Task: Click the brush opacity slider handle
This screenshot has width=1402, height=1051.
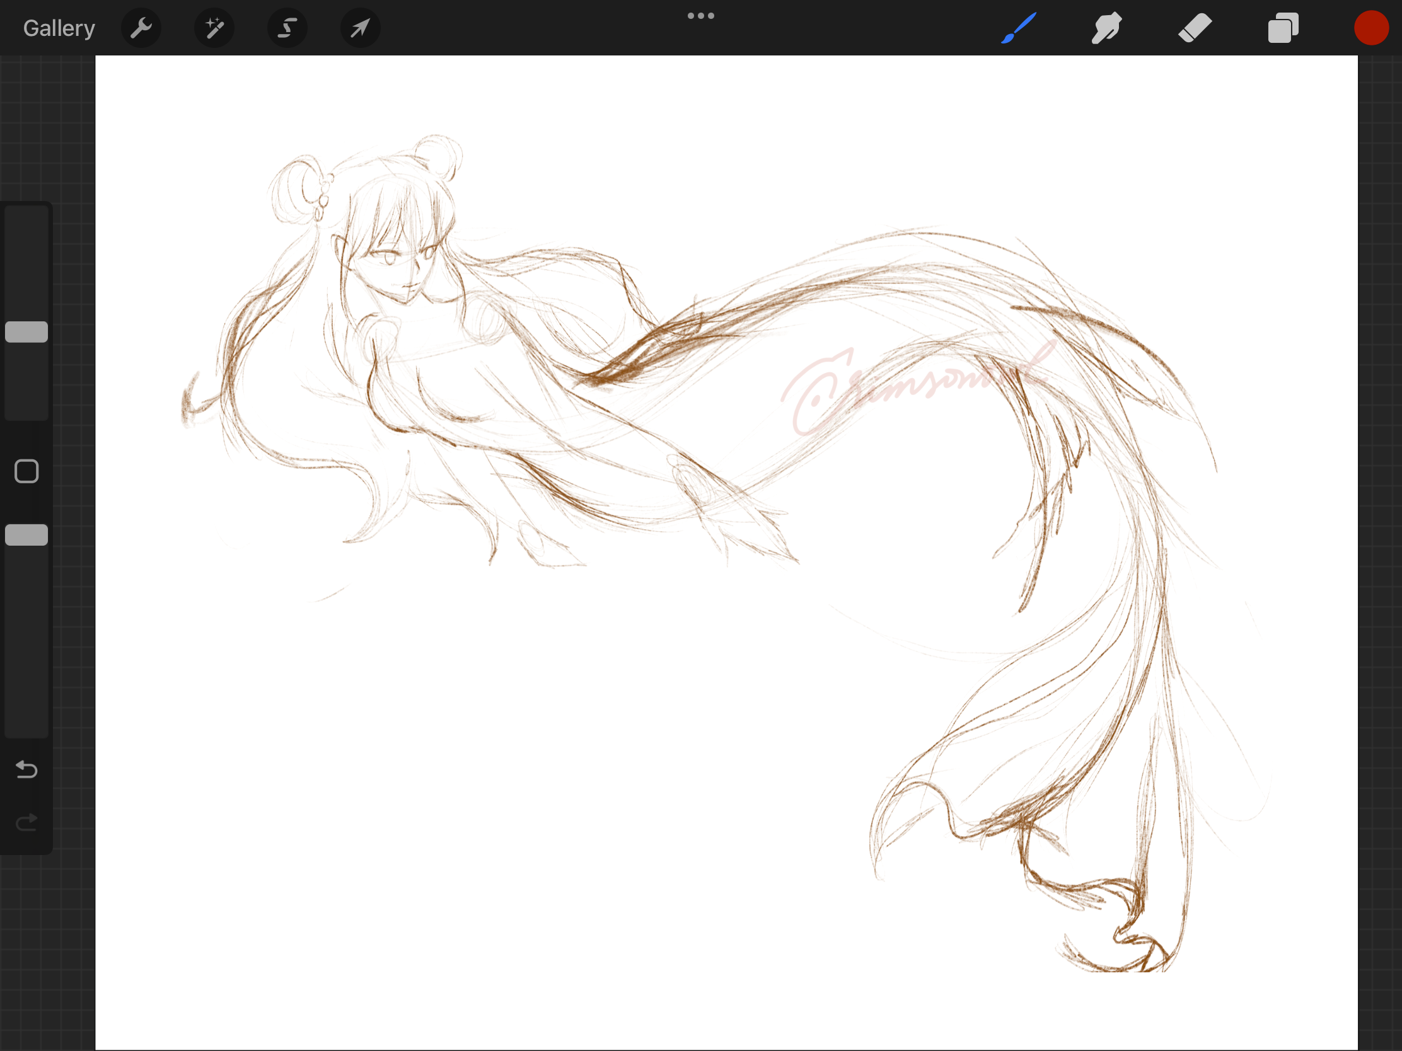Action: [x=26, y=535]
